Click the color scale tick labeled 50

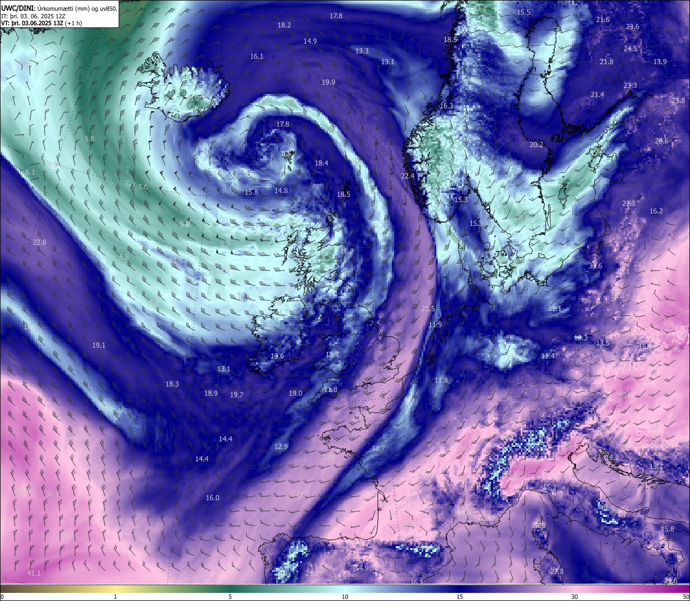tap(685, 597)
